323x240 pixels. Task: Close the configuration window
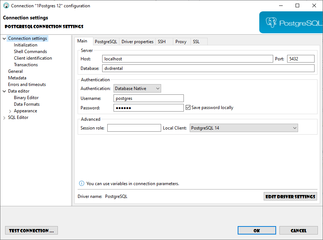314,5
